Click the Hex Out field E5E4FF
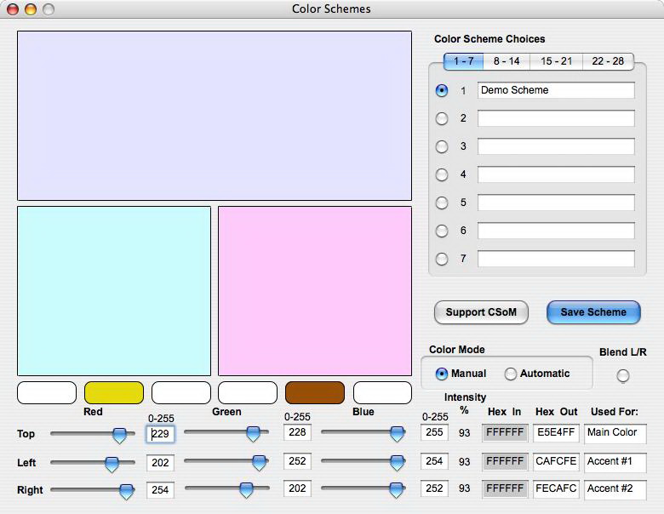The image size is (664, 514). (x=556, y=432)
